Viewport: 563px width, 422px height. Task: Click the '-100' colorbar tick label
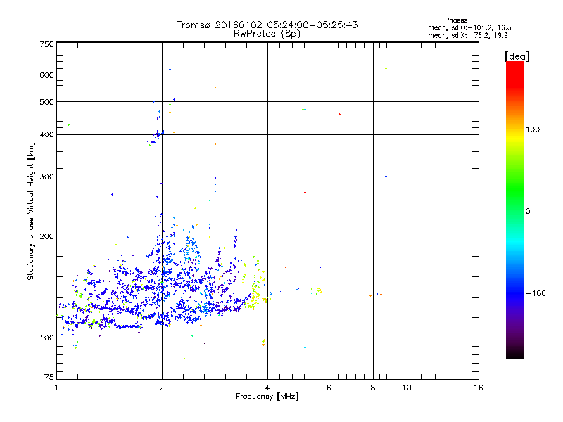click(536, 293)
